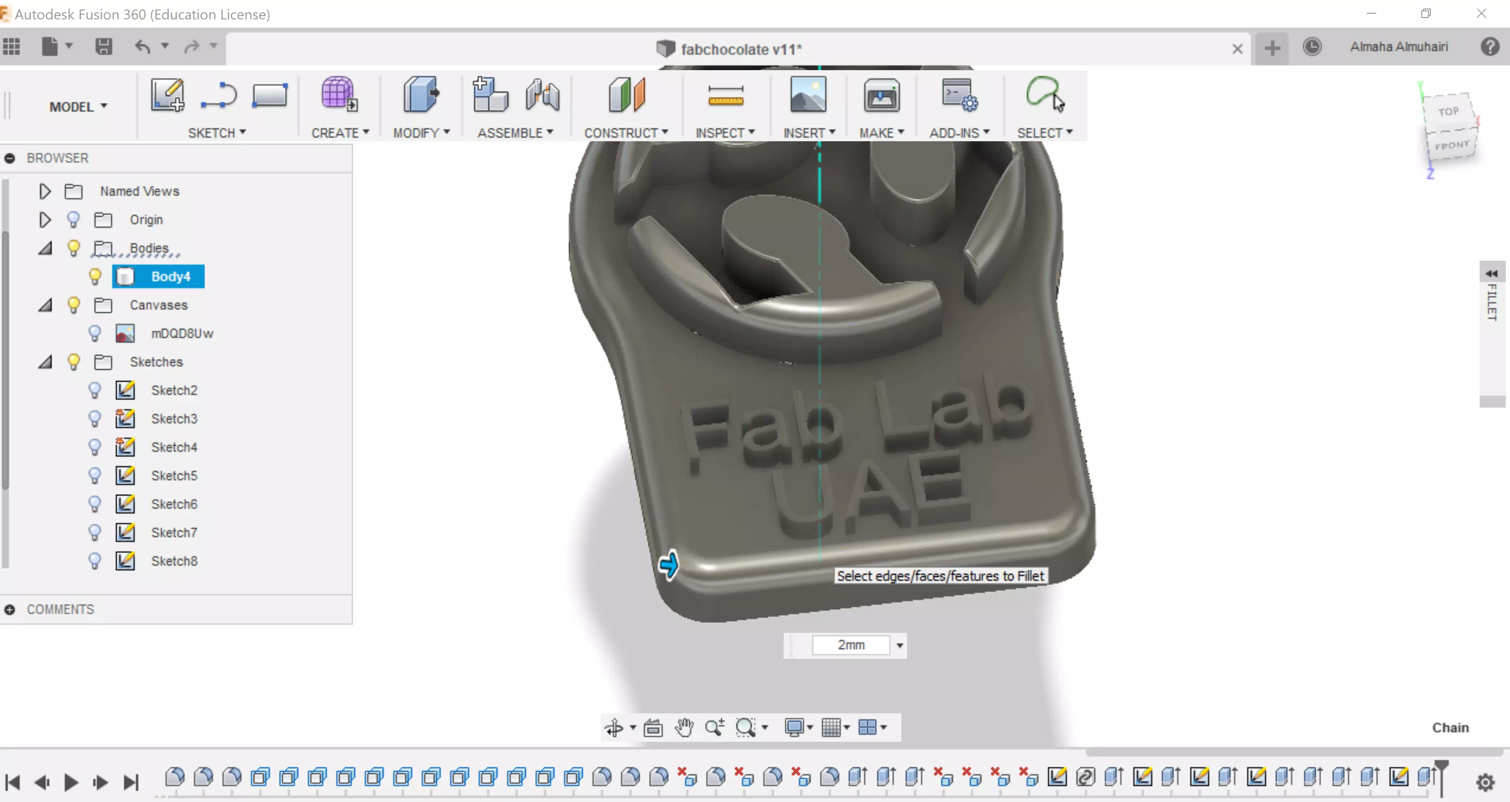
Task: Select the Measure tool in Inspect
Action: [x=725, y=95]
